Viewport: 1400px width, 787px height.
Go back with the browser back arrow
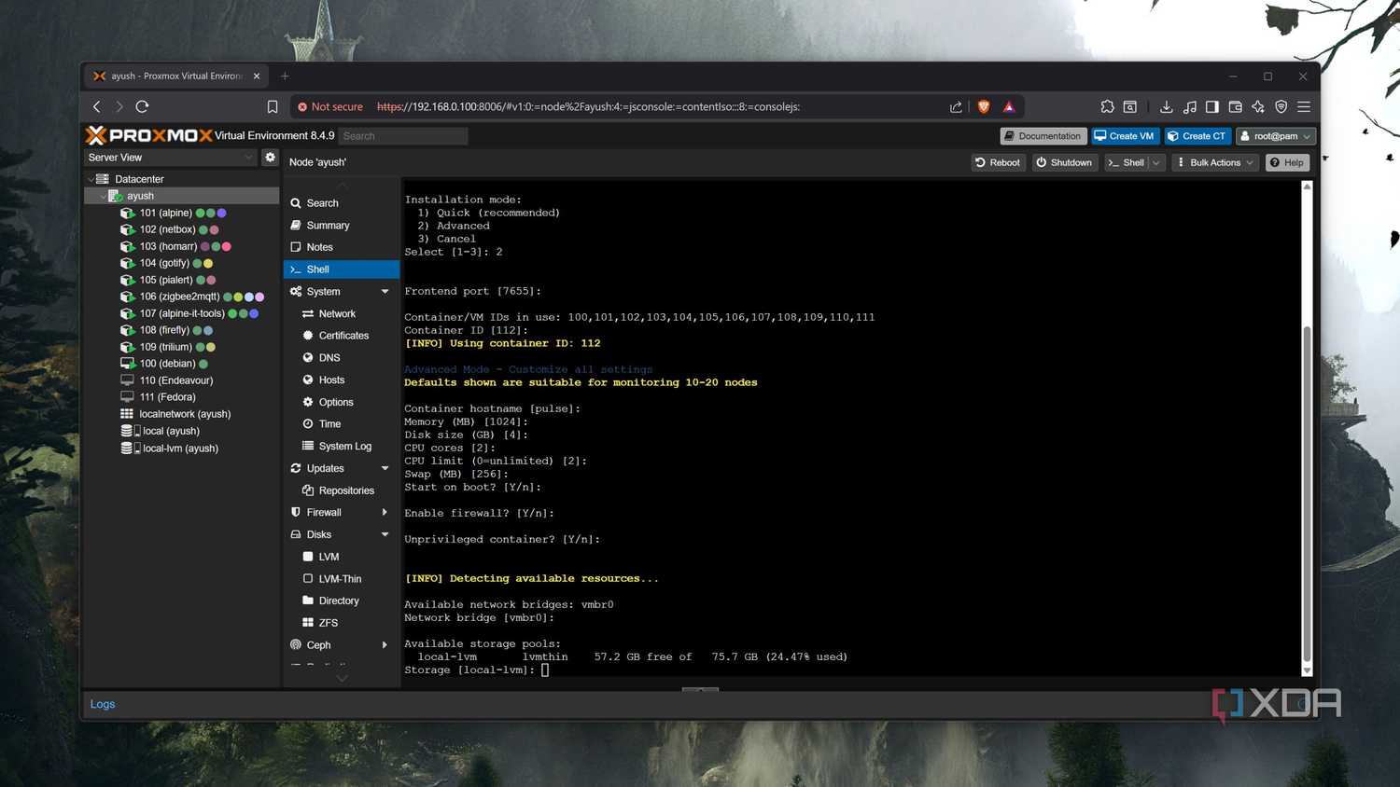click(x=97, y=106)
